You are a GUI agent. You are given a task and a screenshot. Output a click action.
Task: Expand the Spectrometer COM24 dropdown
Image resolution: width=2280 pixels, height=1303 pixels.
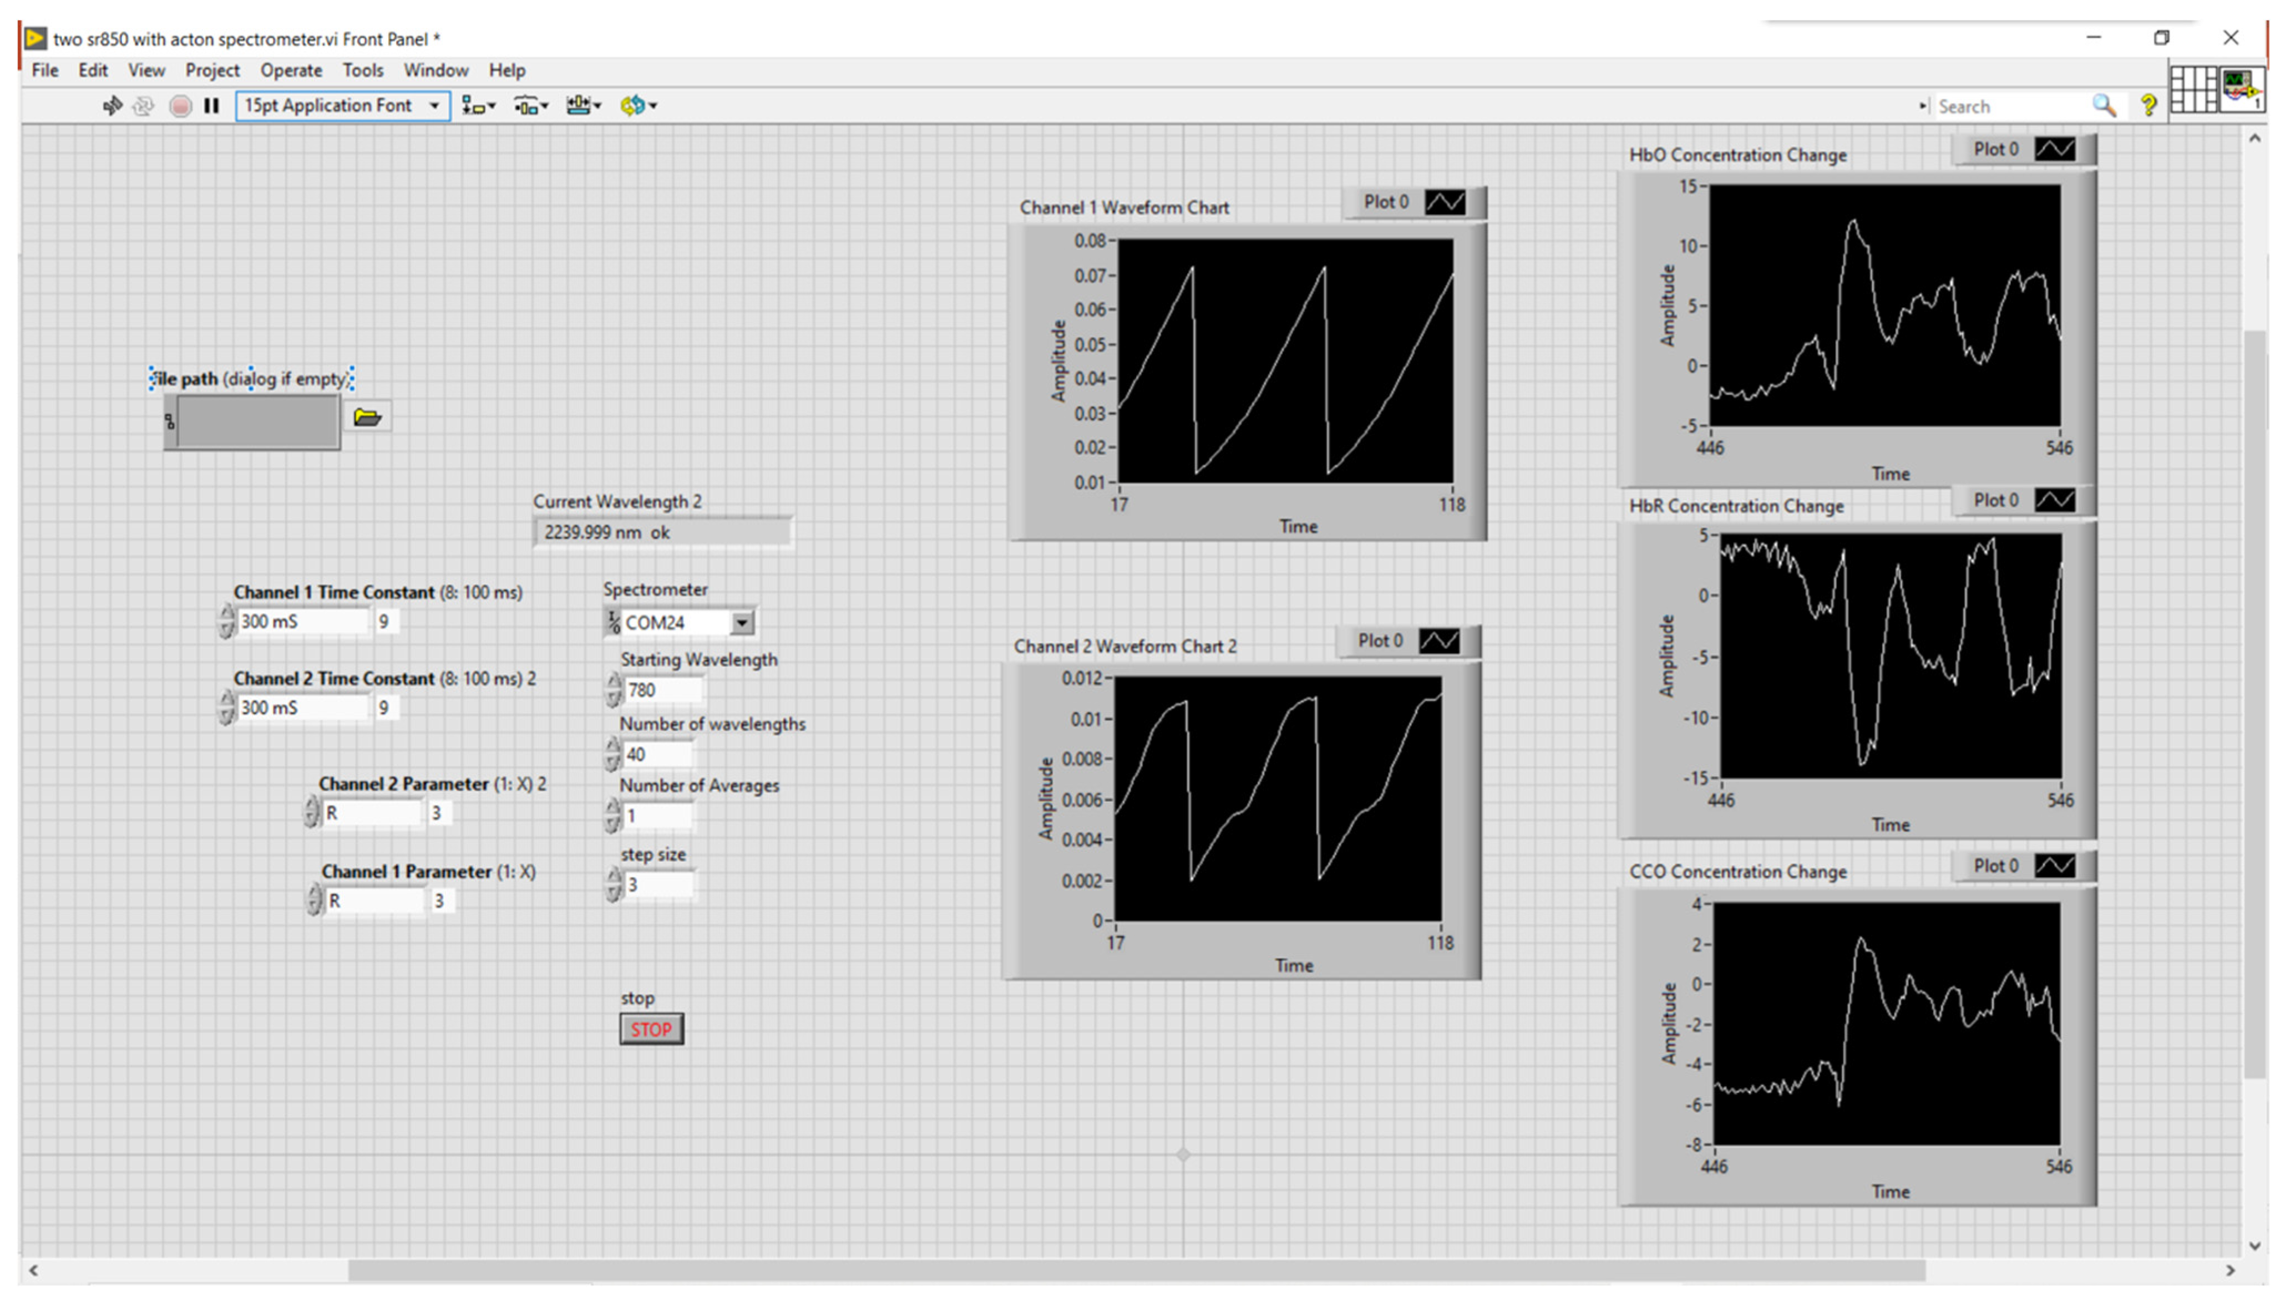(742, 623)
